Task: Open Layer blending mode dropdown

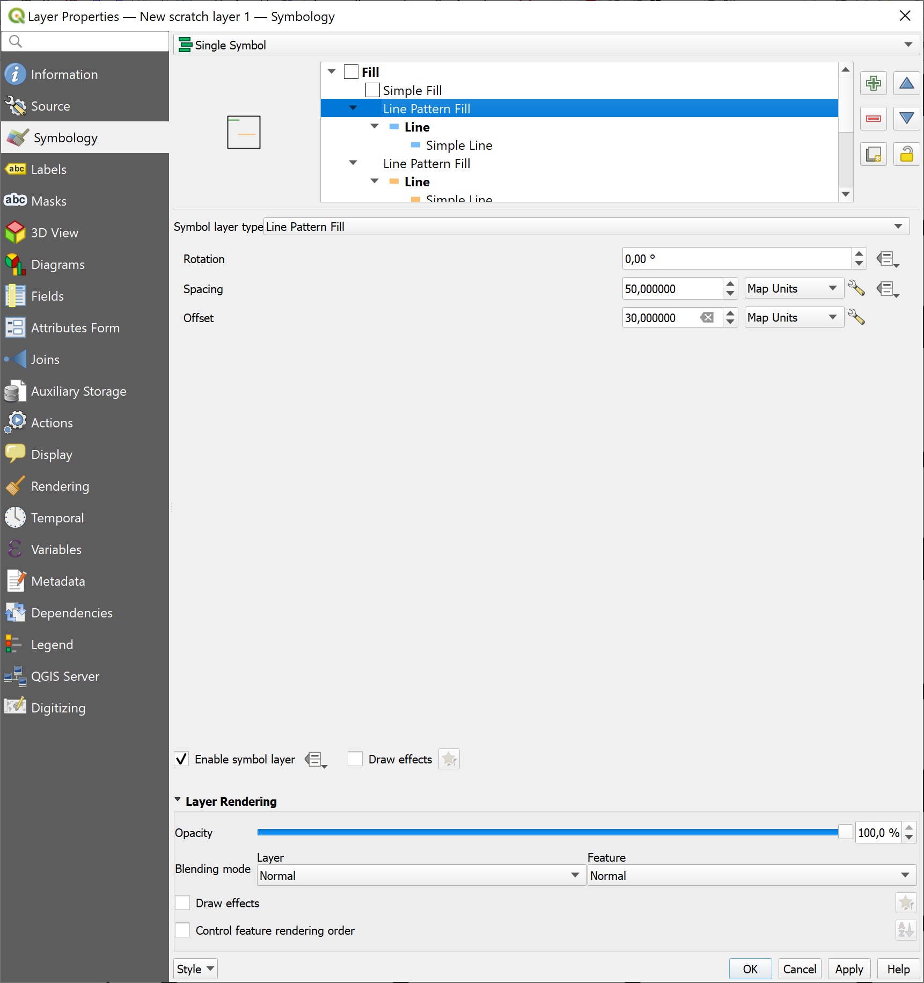Action: coord(421,876)
